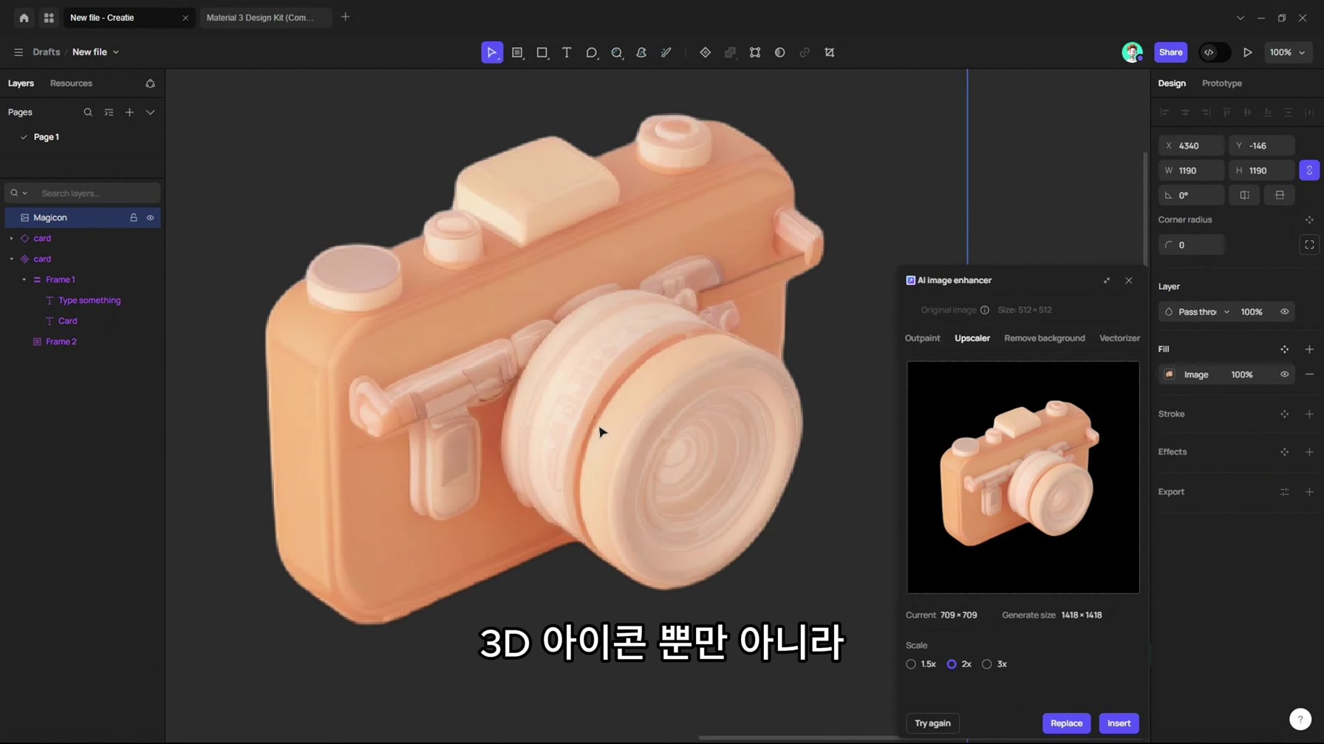Open the Pass through blend mode dropdown
Image resolution: width=1324 pixels, height=744 pixels.
point(1195,312)
